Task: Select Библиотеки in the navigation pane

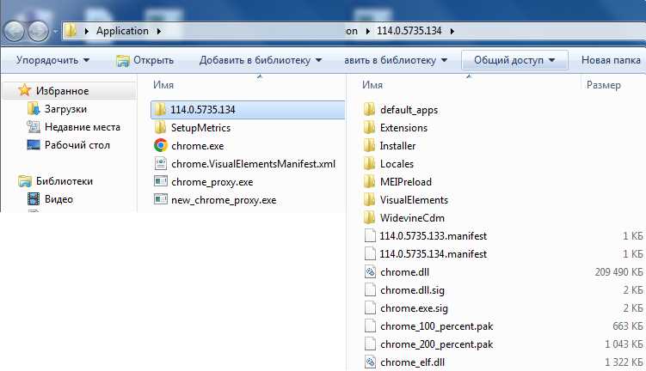Action: (65, 181)
